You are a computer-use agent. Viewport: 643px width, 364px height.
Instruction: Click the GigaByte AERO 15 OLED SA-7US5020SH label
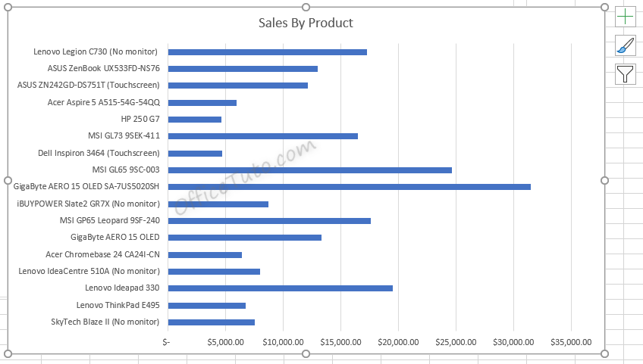coord(86,186)
